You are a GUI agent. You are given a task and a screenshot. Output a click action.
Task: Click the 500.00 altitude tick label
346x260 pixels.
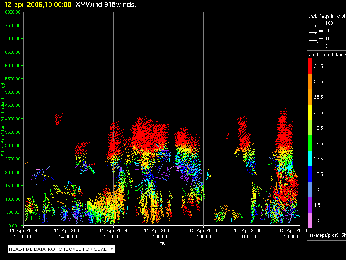click(13, 213)
